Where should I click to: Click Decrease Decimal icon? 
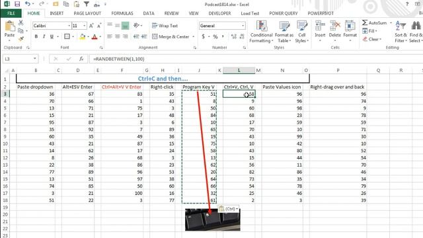[x=242, y=36]
